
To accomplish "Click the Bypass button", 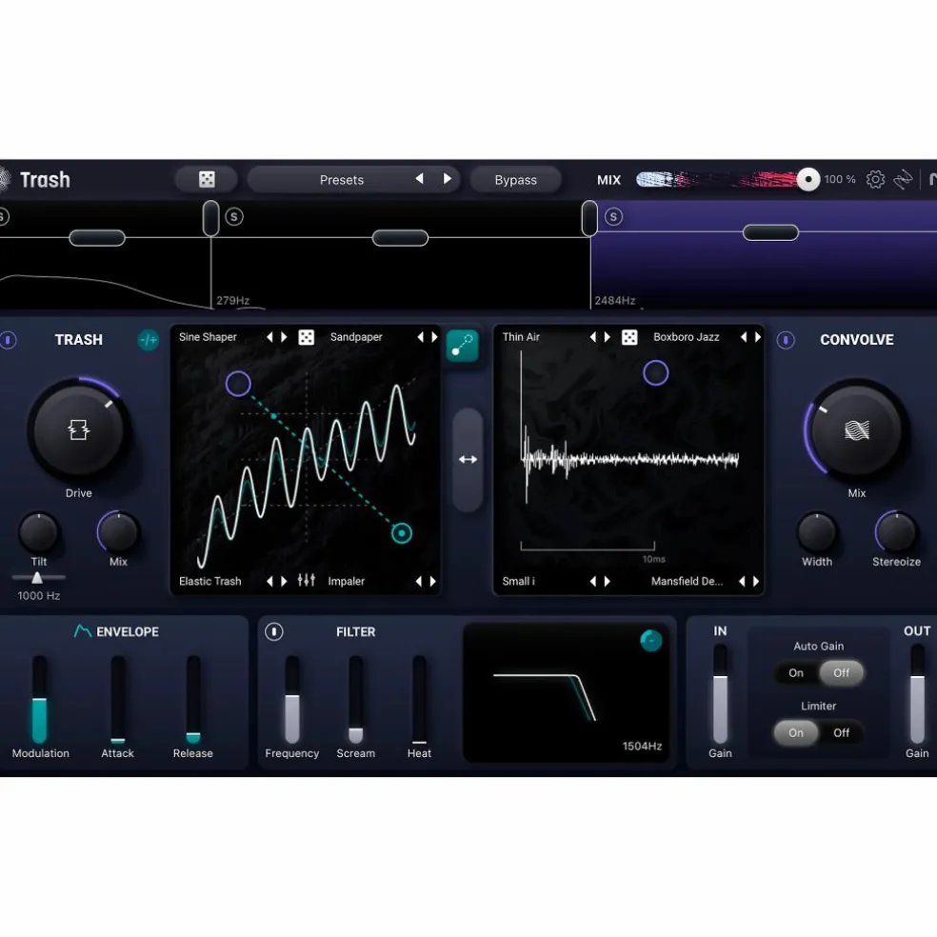I will pos(516,180).
